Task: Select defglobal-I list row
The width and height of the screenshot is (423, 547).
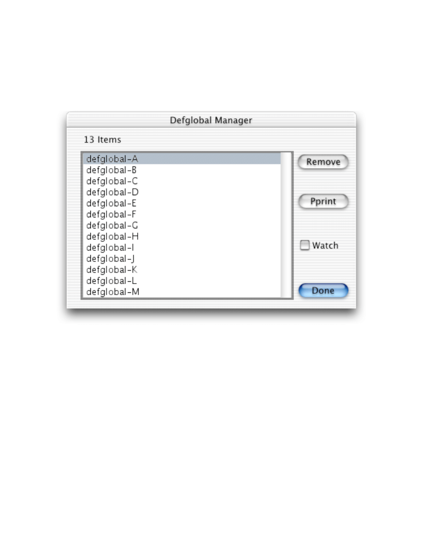Action: point(182,247)
